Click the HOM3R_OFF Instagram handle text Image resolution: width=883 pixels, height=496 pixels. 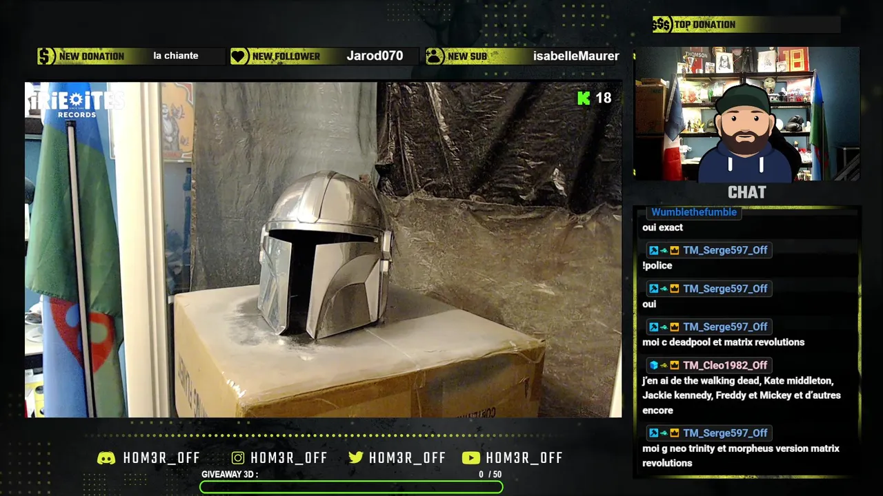pos(289,458)
